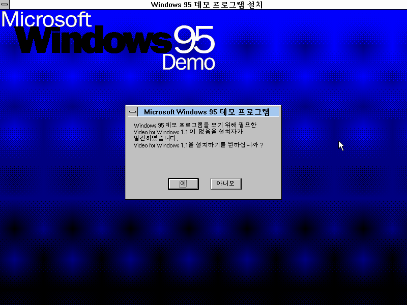Click the main title 'Windows 95 데모 프로그램 설치'
407x305 pixels.
tap(207, 5)
